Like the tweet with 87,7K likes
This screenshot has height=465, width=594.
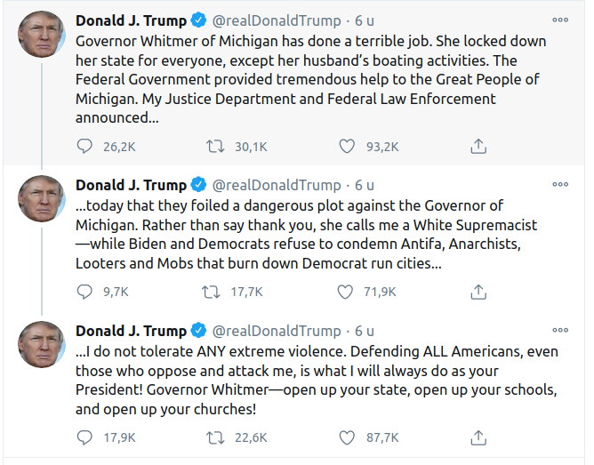[x=347, y=437]
